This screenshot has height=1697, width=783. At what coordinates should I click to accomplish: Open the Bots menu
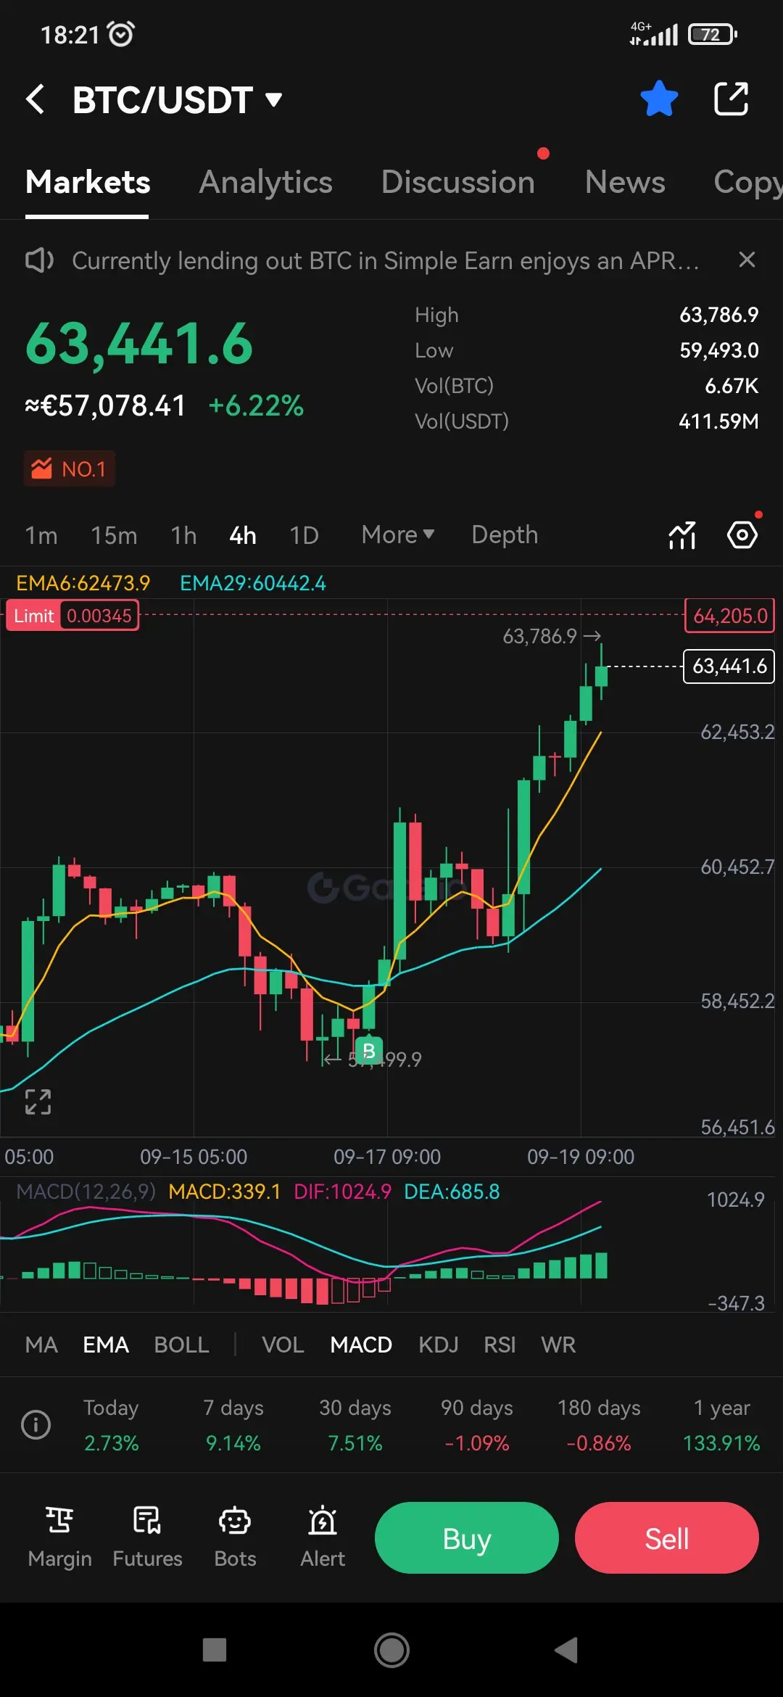(235, 1537)
